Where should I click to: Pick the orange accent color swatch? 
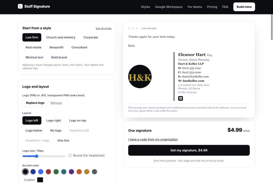click(x=79, y=172)
